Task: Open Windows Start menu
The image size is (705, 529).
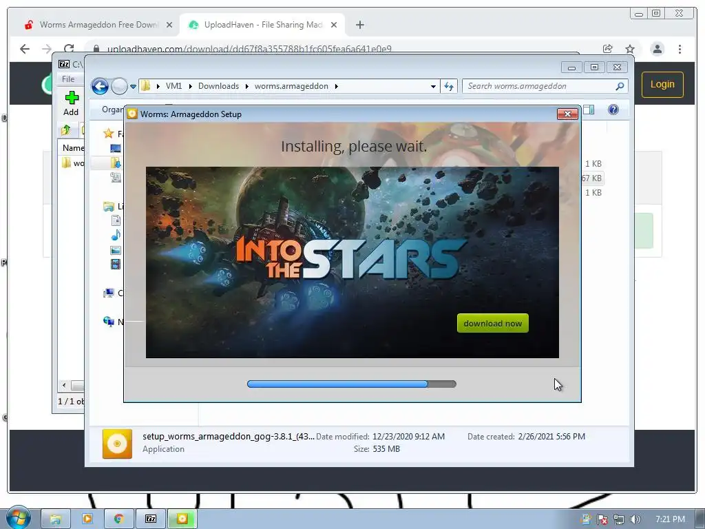Action: (18, 518)
